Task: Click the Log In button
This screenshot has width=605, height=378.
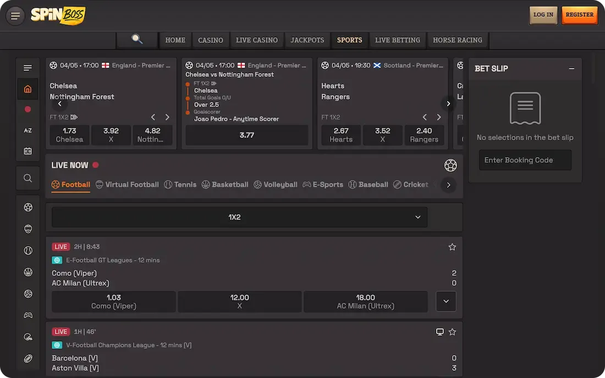Action: (x=543, y=15)
